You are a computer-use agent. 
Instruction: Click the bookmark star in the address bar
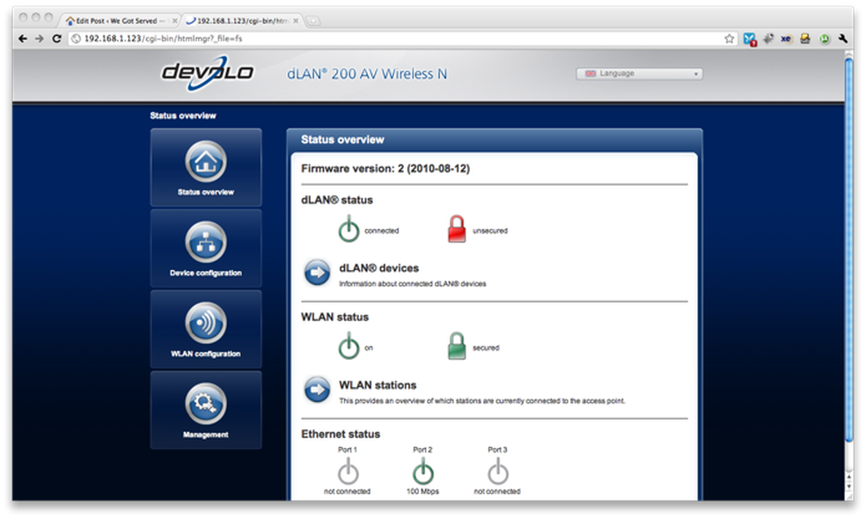pyautogui.click(x=729, y=39)
